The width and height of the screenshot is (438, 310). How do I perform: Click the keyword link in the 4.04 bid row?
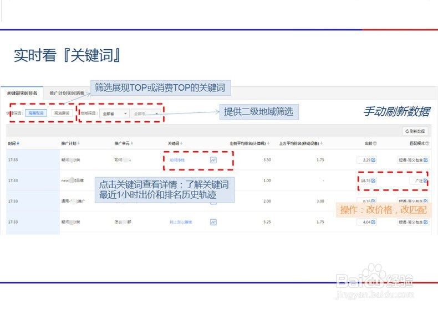coord(181,222)
